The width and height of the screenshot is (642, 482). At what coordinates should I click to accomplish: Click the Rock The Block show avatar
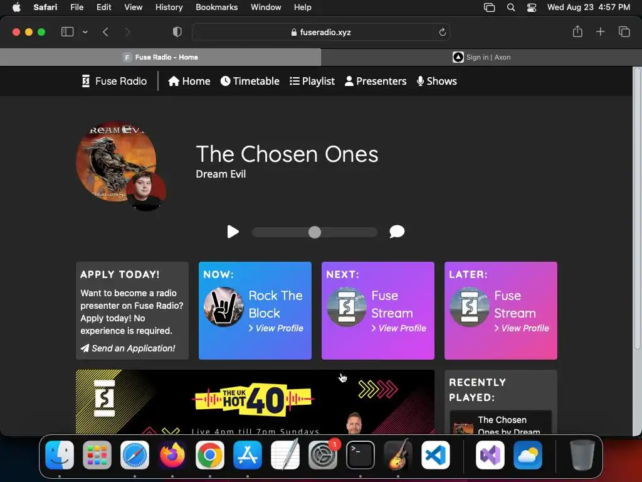click(224, 307)
